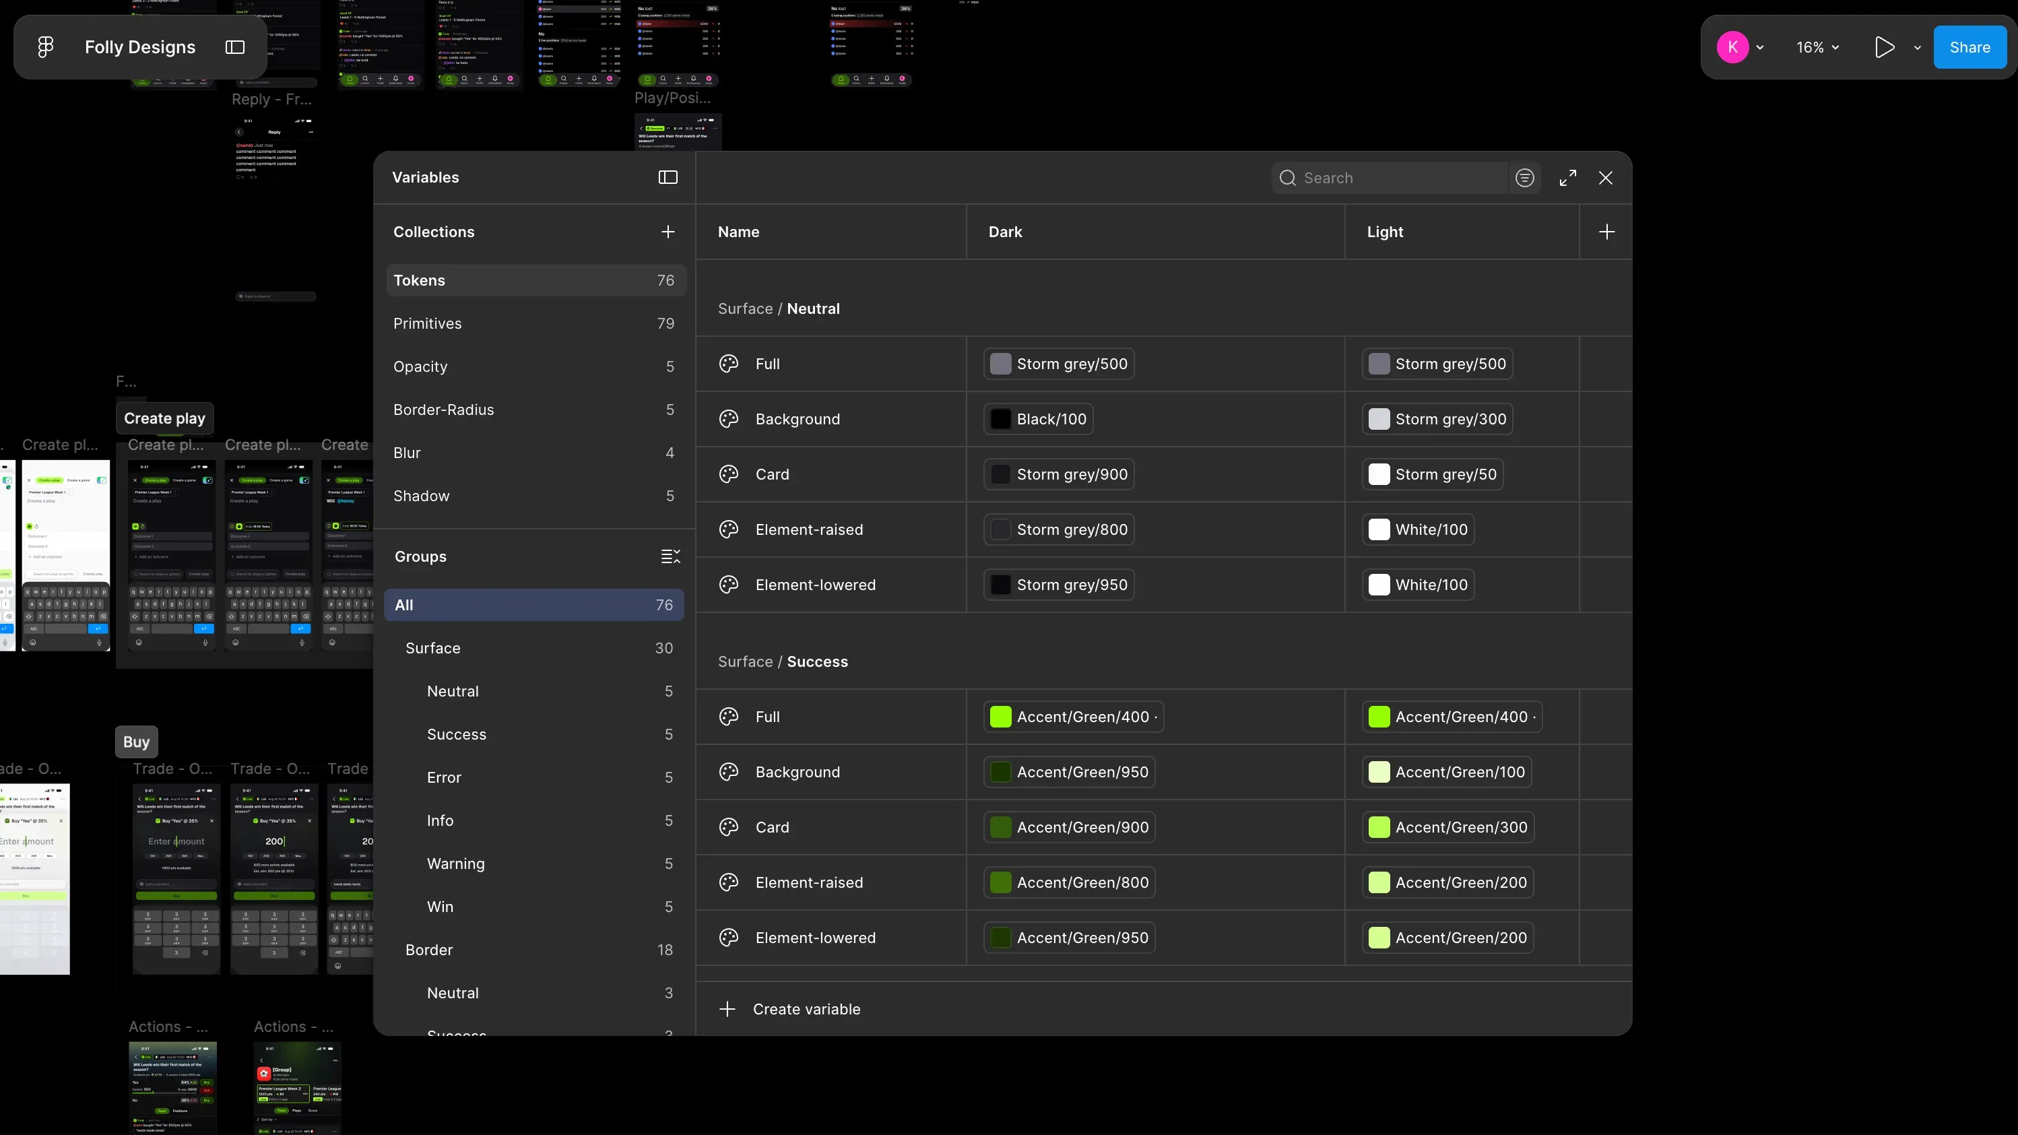This screenshot has height=1135, width=2018.
Task: Click color icon for Surface/Success Card
Action: pos(729,827)
